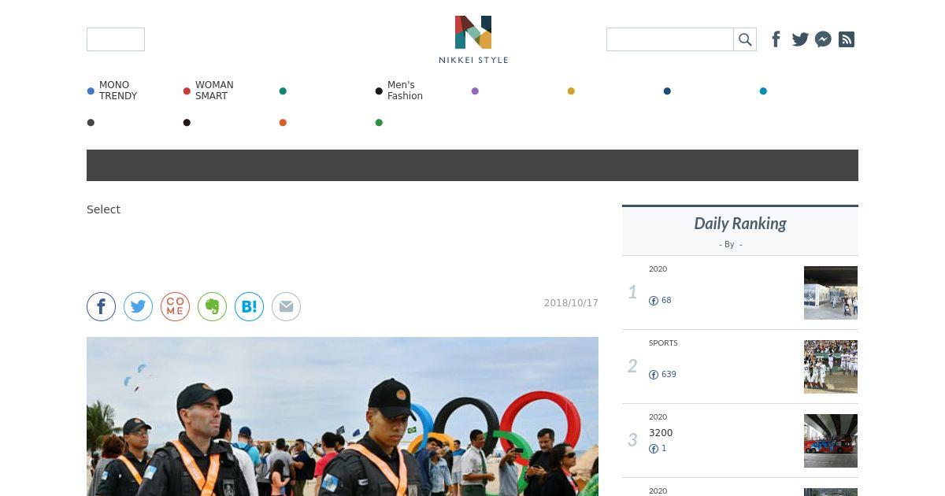
Task: Click the date 2018/10/17
Action: click(x=571, y=303)
